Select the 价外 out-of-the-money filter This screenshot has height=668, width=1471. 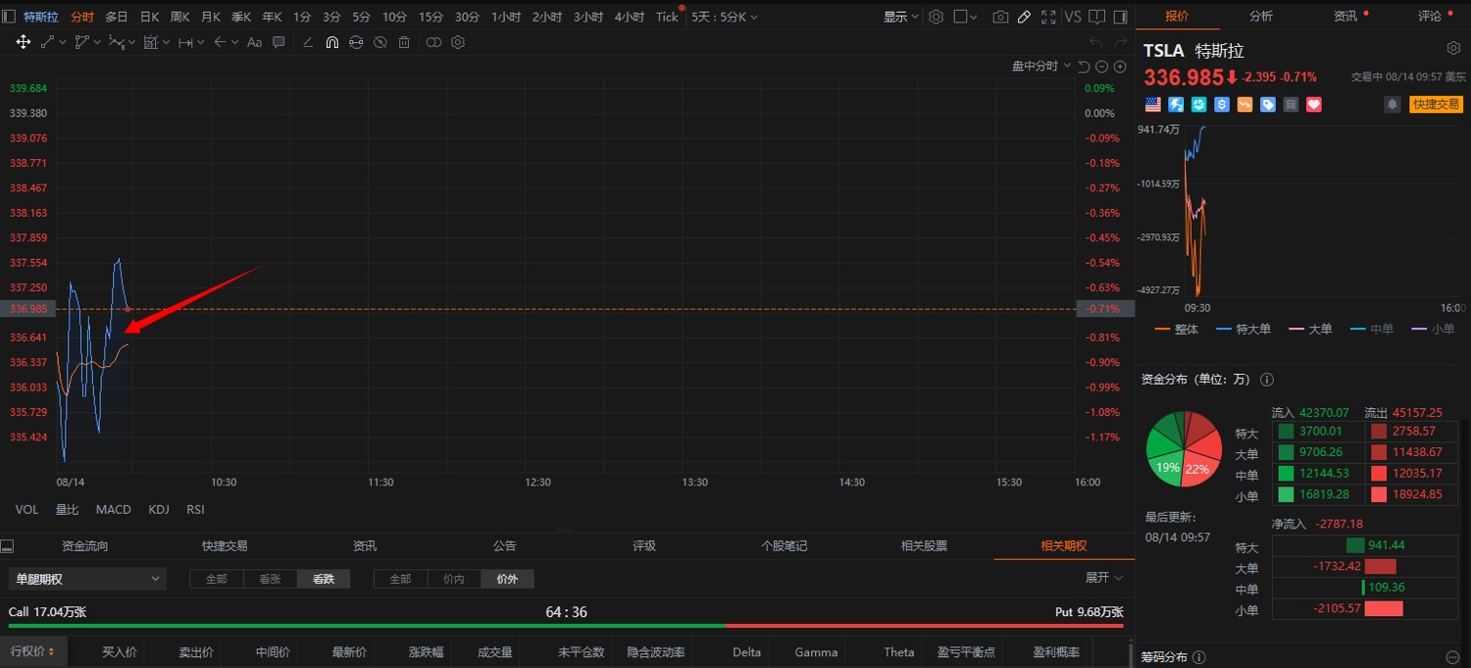(508, 579)
